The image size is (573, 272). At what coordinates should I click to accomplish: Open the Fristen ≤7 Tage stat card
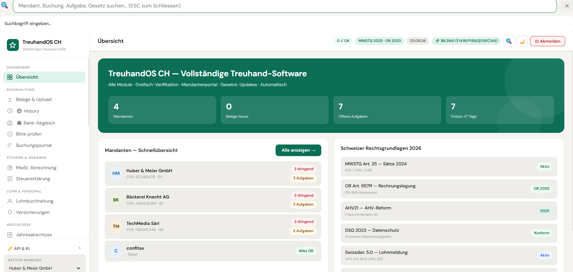tap(500, 110)
